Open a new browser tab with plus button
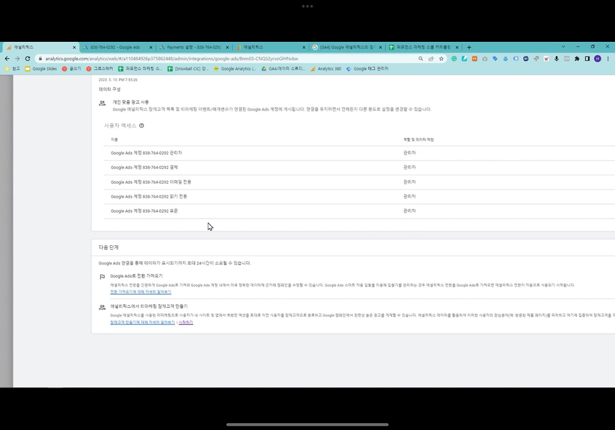 [x=469, y=47]
